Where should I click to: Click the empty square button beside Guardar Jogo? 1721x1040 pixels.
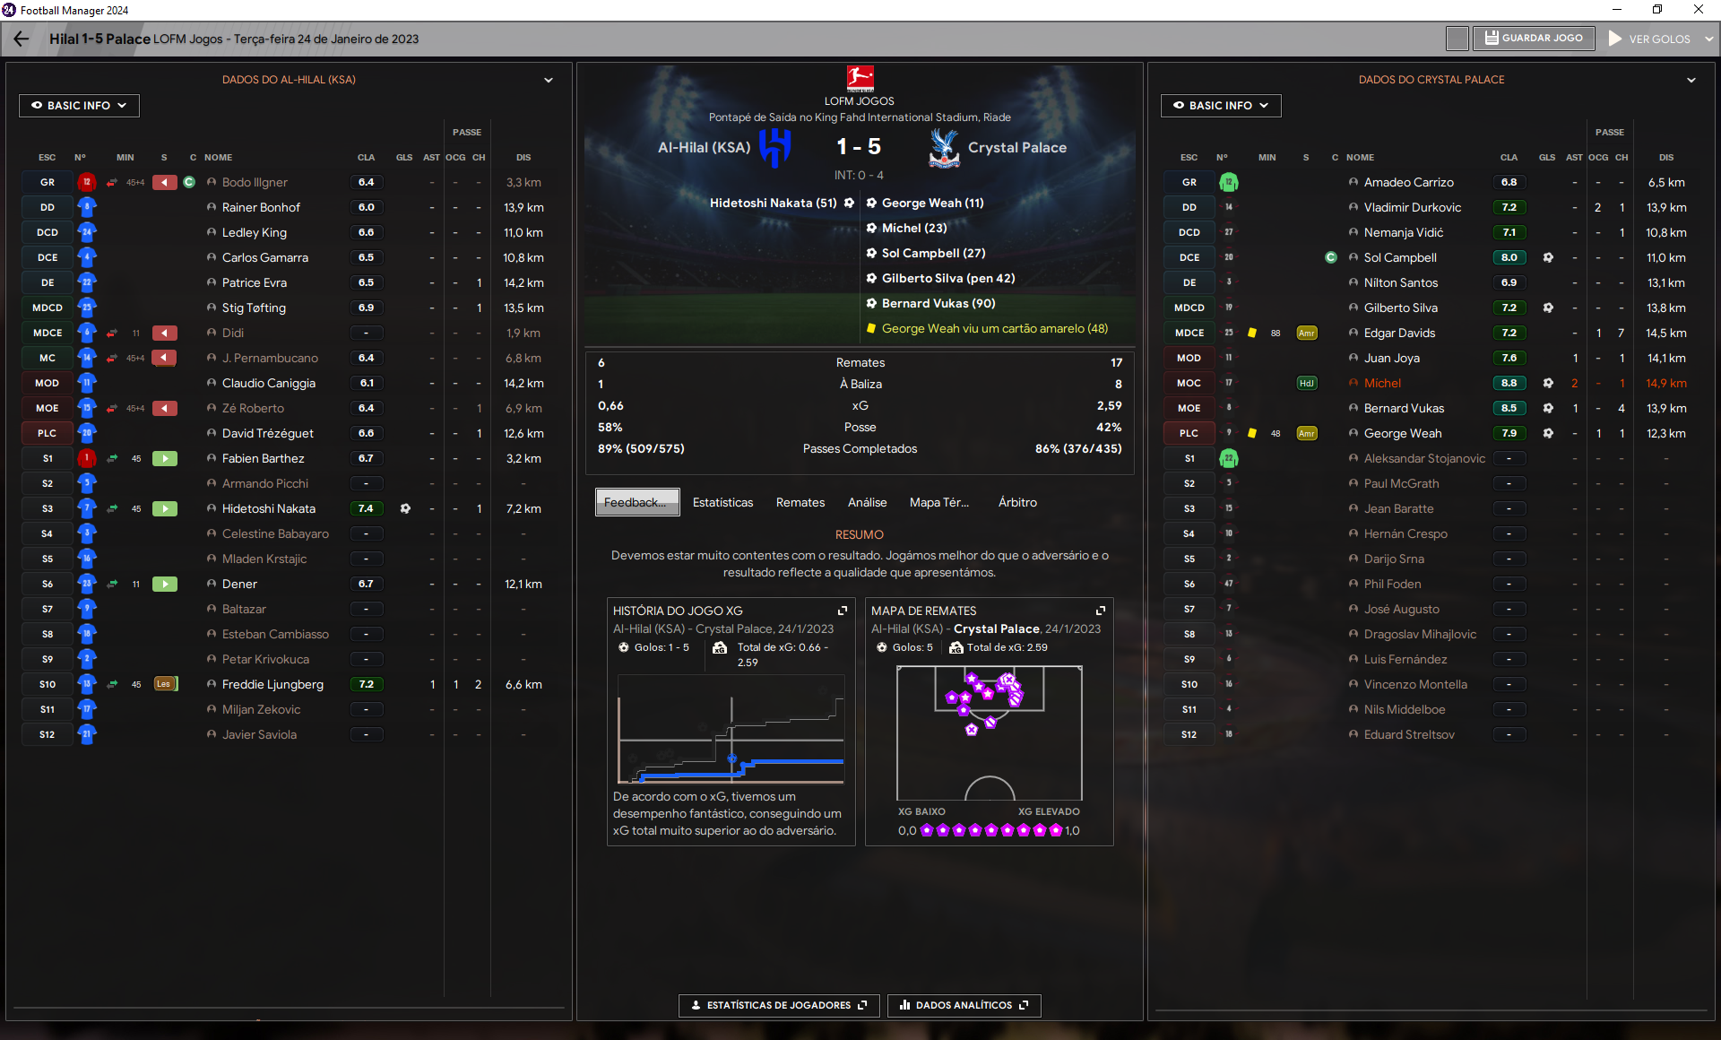[x=1457, y=39]
